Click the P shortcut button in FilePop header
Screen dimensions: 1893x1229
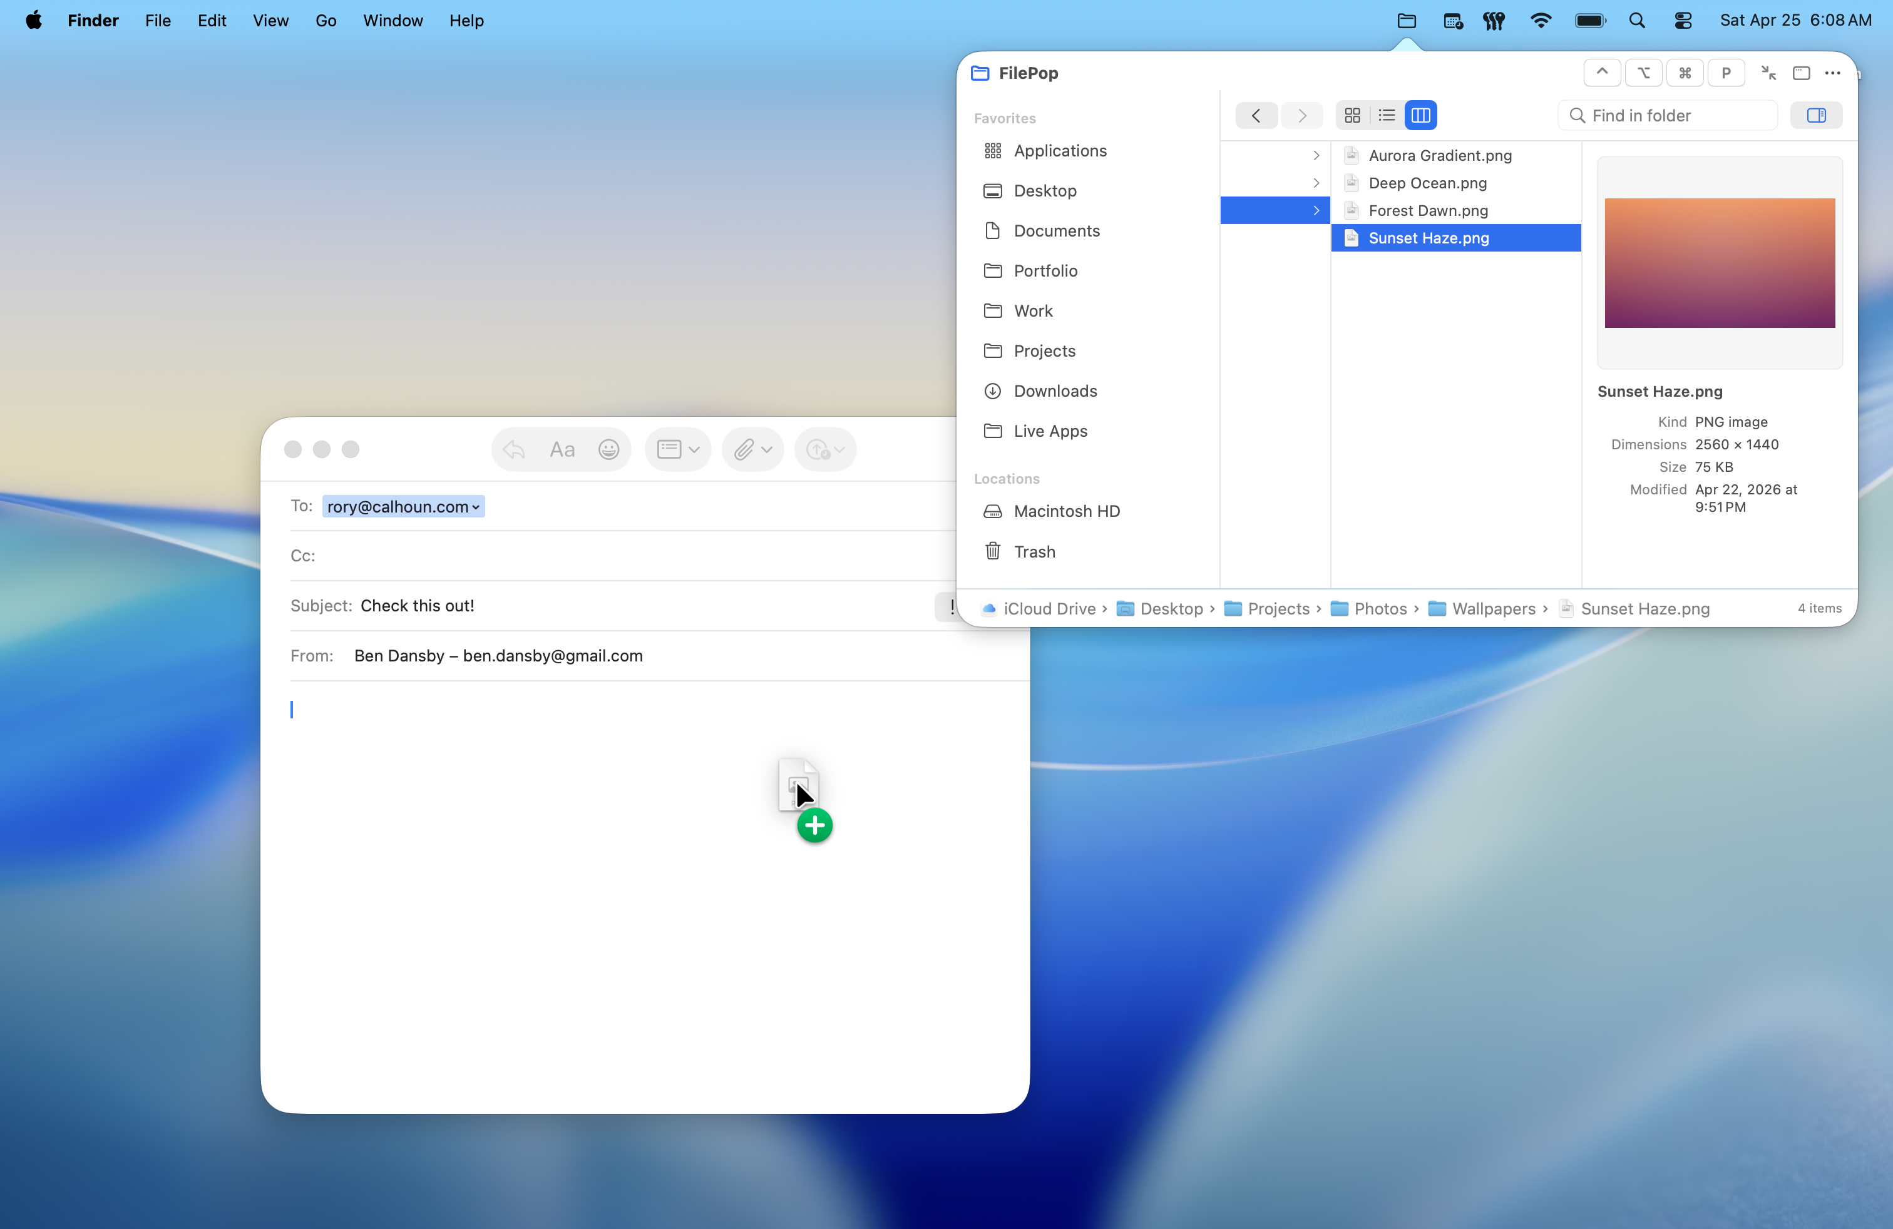pyautogui.click(x=1726, y=73)
